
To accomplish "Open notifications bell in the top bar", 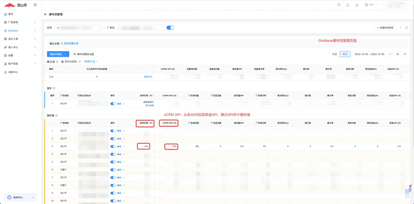I will tap(348, 5).
